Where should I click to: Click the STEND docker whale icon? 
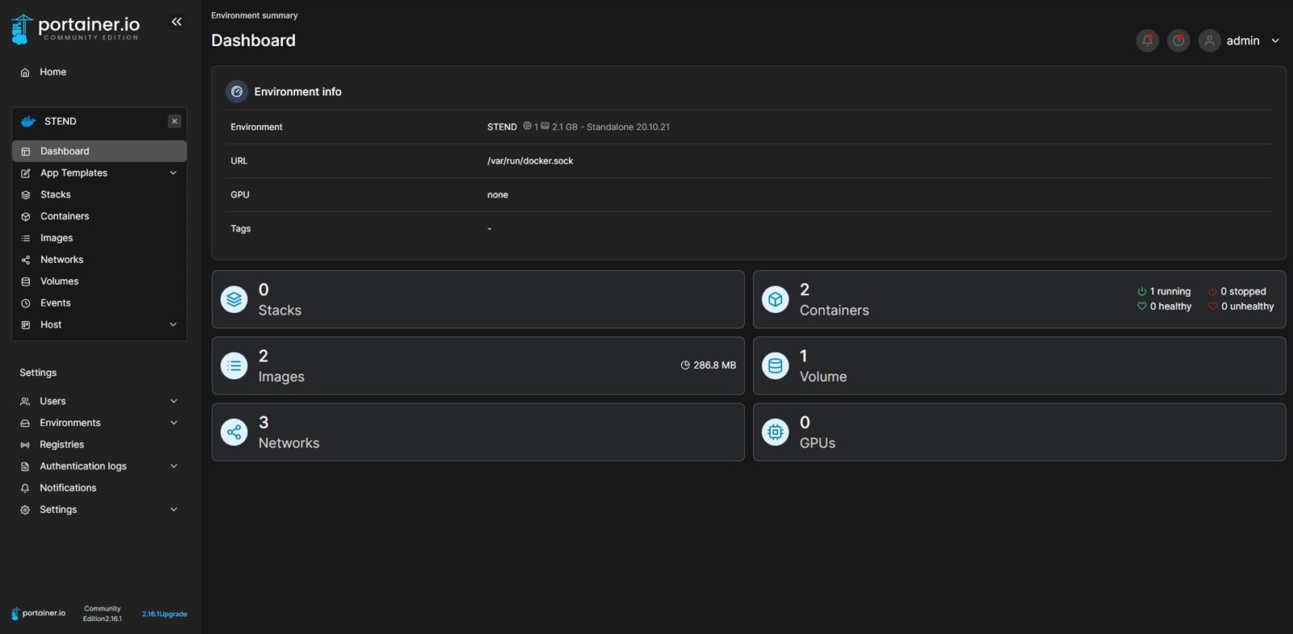[x=28, y=121]
